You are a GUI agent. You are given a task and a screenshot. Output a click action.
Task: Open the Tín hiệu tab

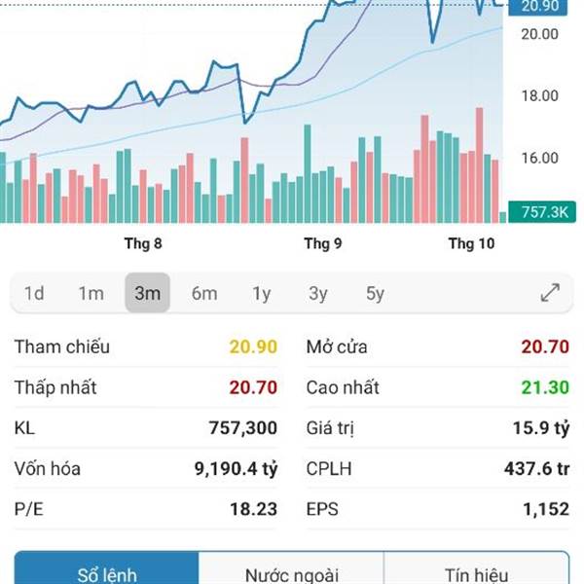pos(476,574)
